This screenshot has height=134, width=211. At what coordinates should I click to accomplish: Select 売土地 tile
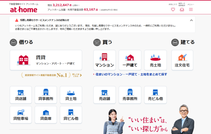point(155,60)
